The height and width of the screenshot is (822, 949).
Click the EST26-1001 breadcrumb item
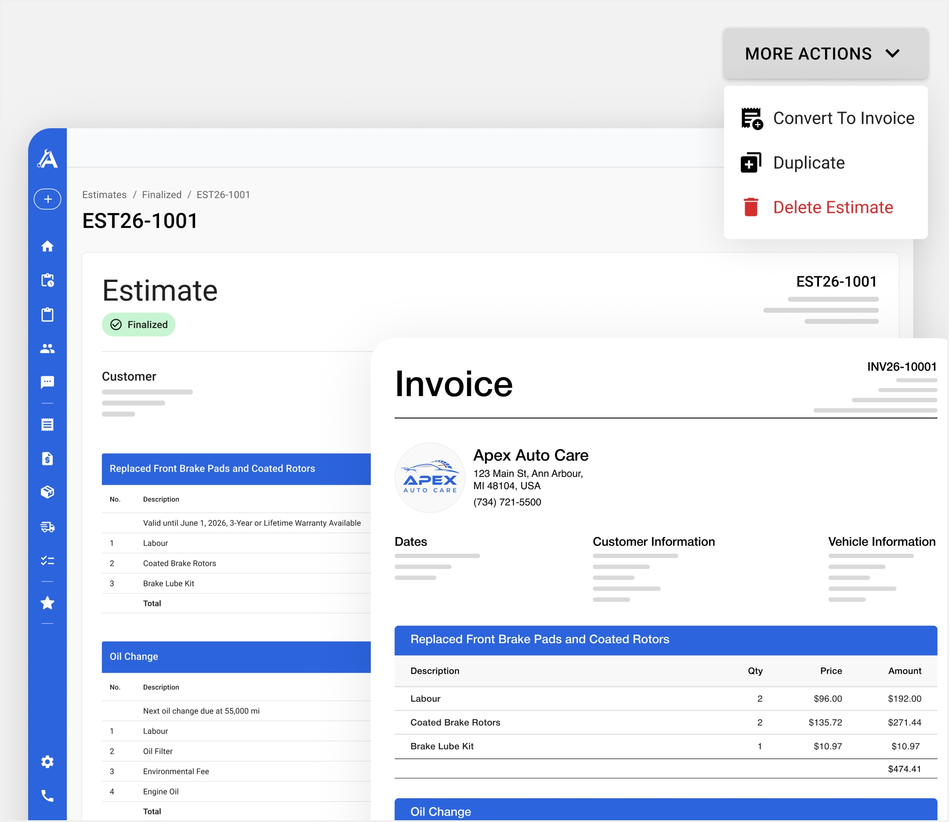coord(223,195)
